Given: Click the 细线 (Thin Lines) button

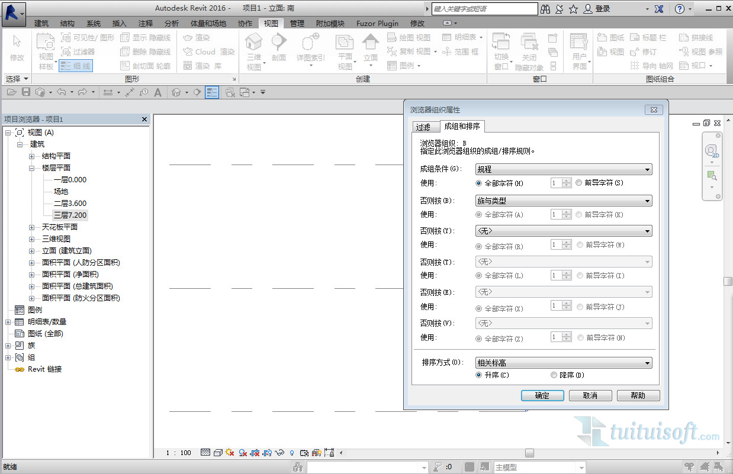Looking at the screenshot, I should (76, 66).
